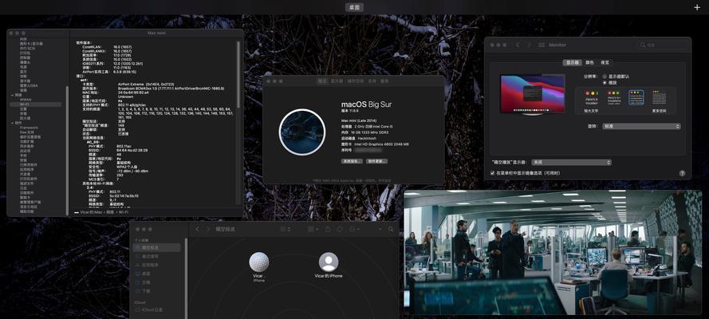Open help with the question mark button
709x319 pixels.
tap(682, 173)
